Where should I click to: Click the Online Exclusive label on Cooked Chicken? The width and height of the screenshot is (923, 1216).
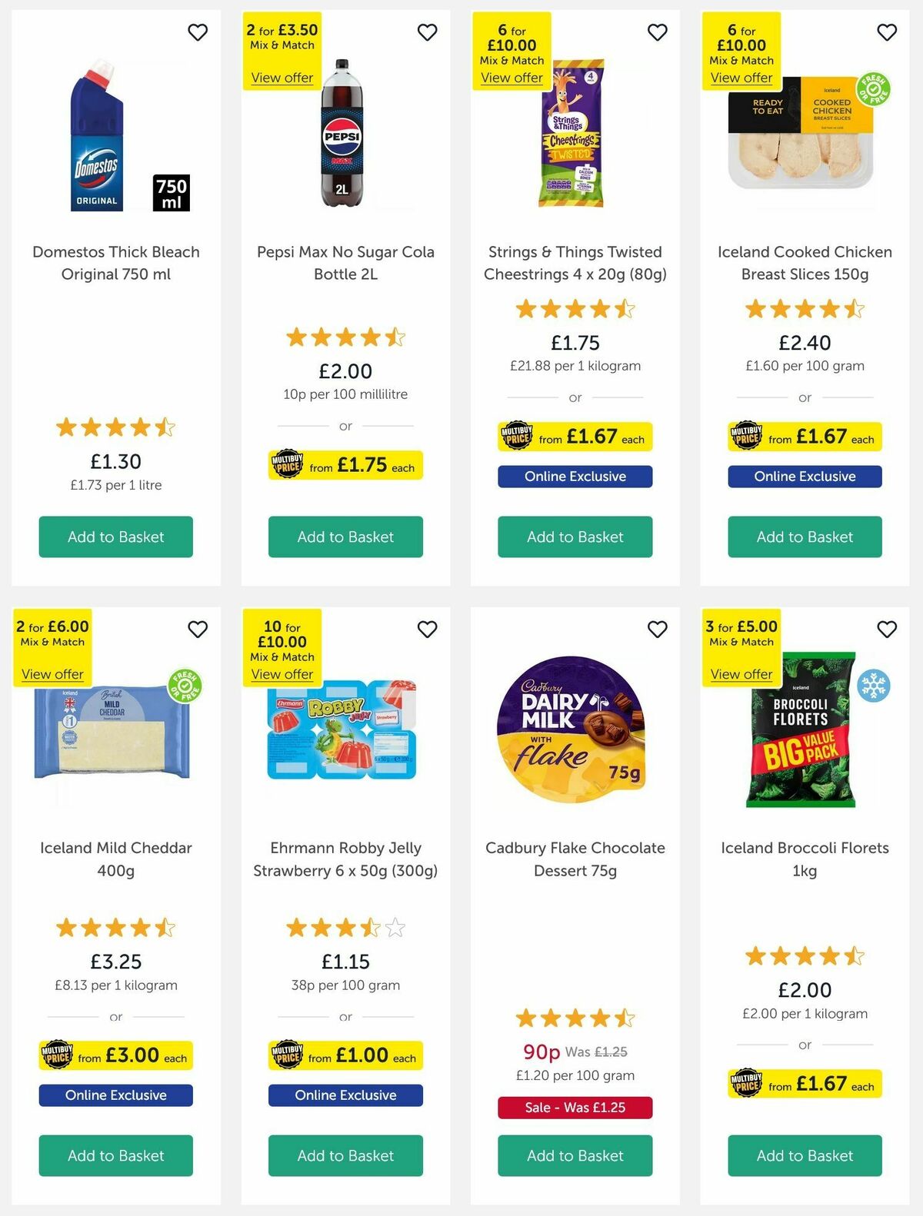coord(805,477)
